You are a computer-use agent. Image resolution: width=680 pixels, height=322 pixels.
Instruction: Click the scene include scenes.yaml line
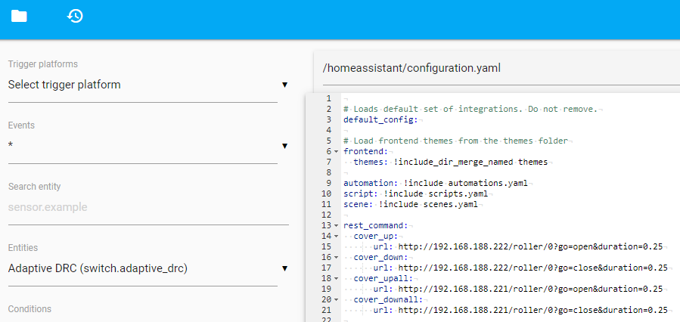tap(412, 204)
